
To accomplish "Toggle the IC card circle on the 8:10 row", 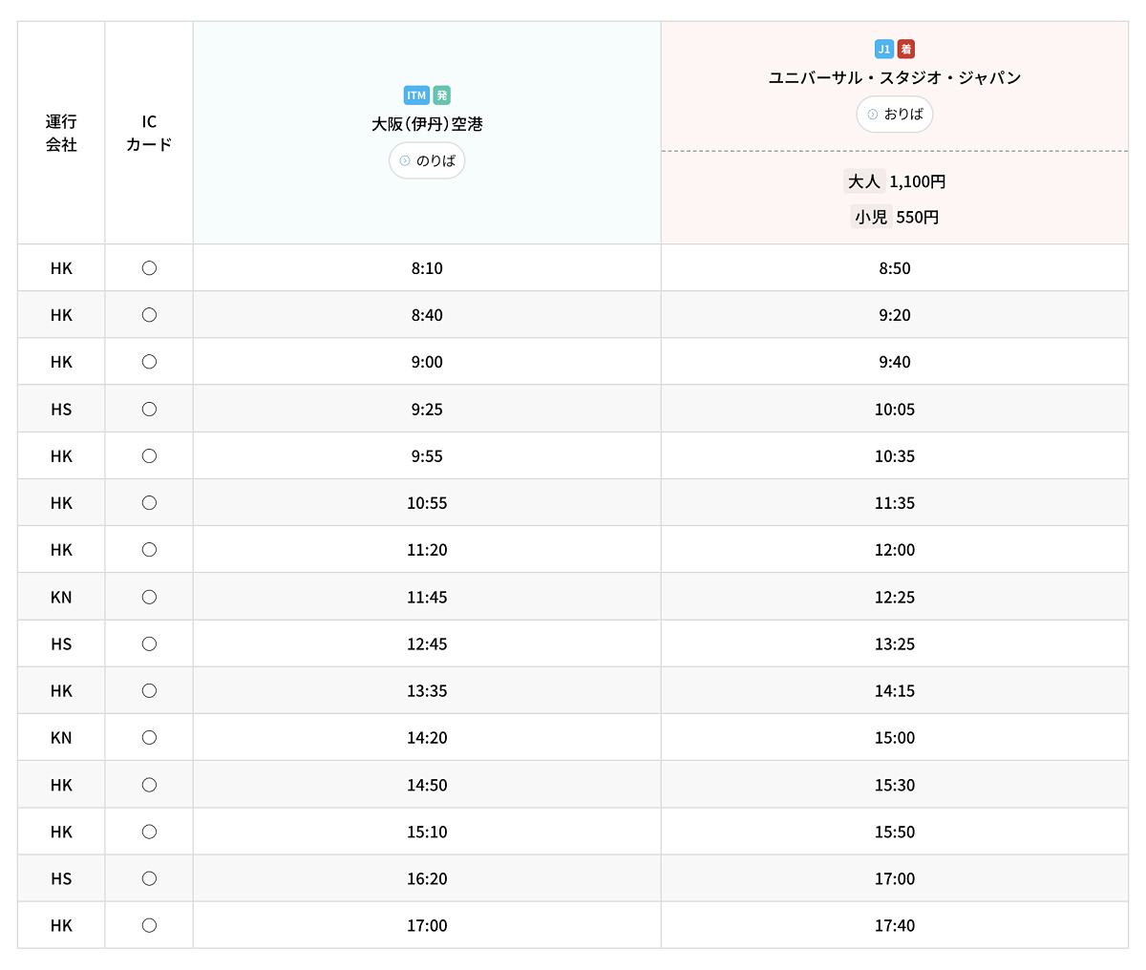I will click(148, 267).
